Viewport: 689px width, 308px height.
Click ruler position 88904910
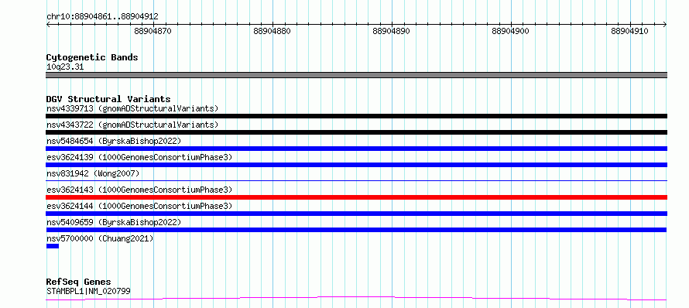click(x=629, y=31)
